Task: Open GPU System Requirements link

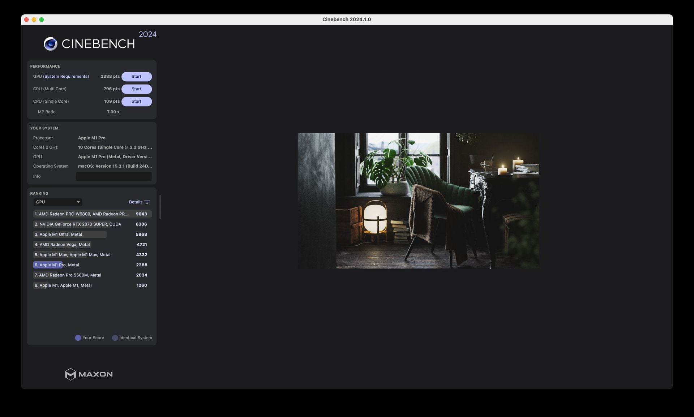Action: (66, 77)
